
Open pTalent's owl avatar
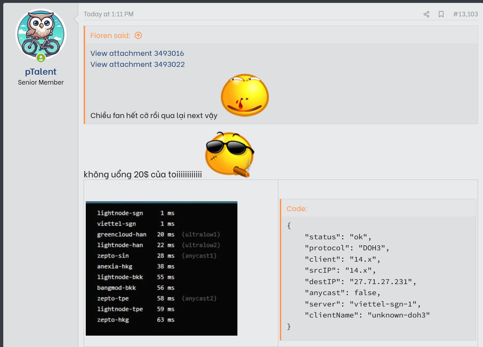point(41,34)
